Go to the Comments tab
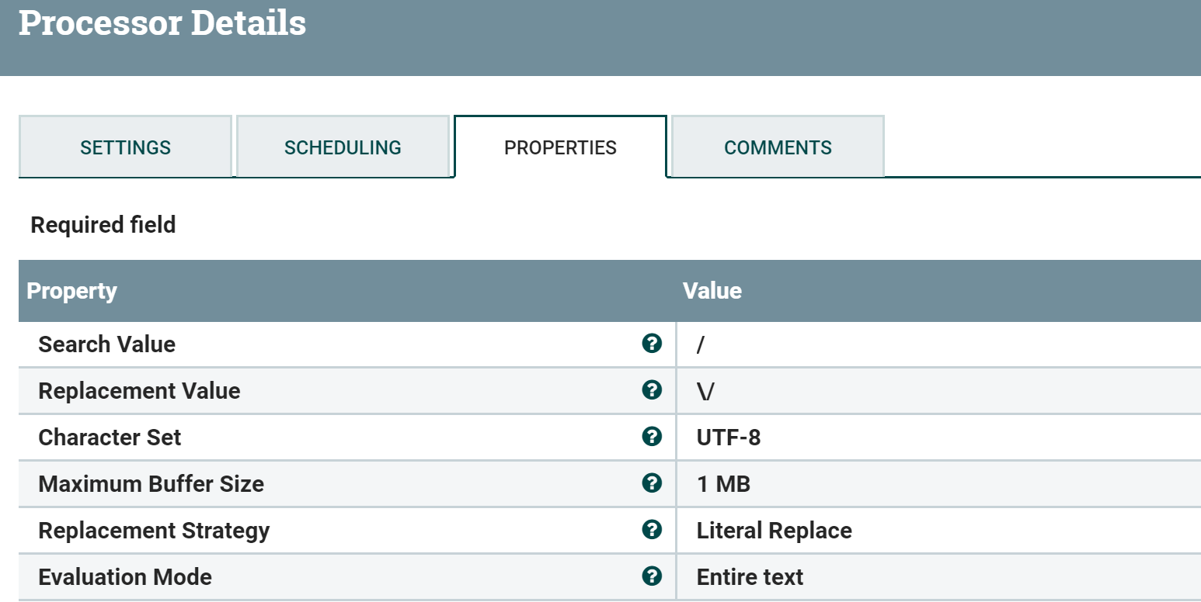The width and height of the screenshot is (1201, 602). point(778,147)
